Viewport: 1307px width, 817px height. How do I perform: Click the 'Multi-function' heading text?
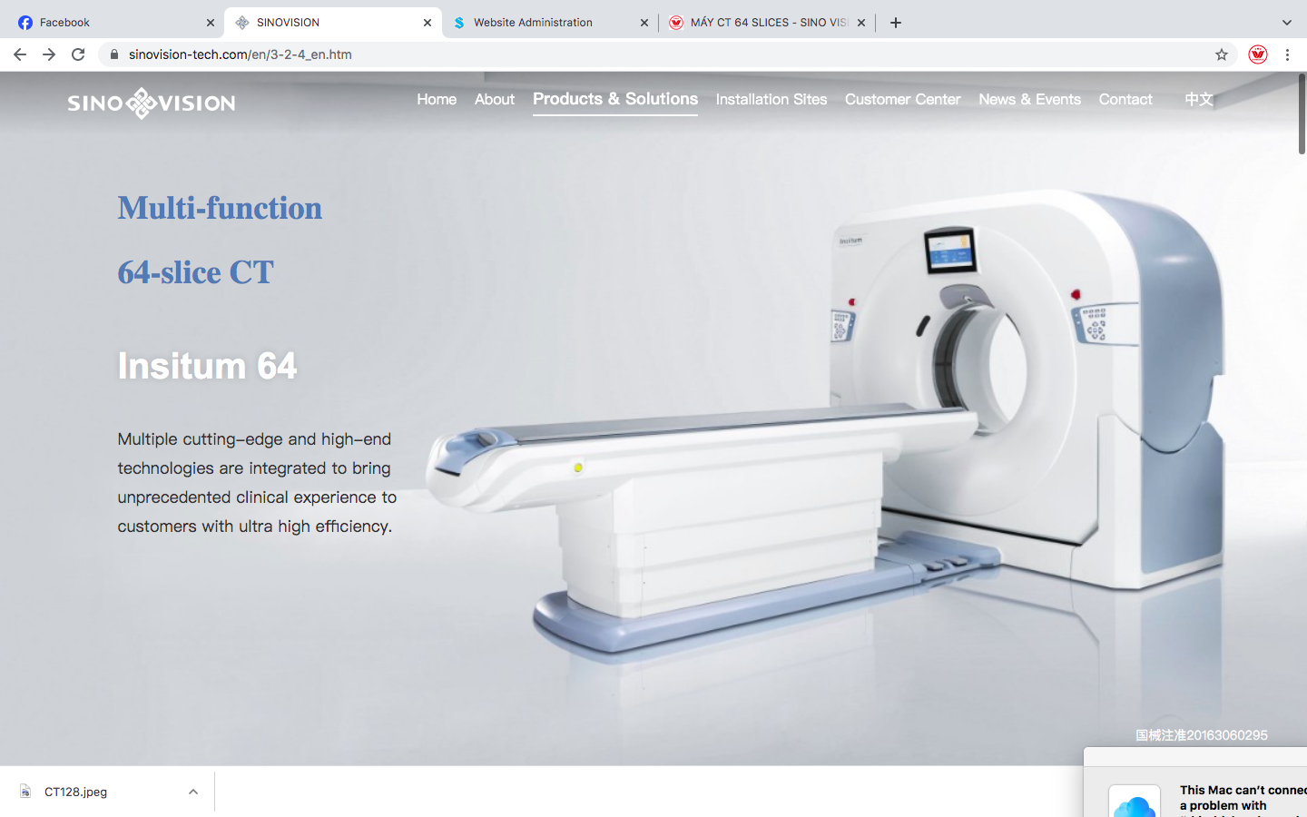(x=220, y=208)
